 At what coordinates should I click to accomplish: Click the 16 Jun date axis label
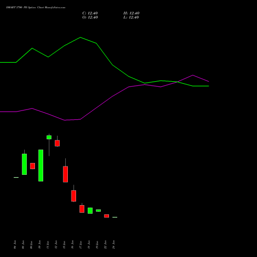point(72,245)
